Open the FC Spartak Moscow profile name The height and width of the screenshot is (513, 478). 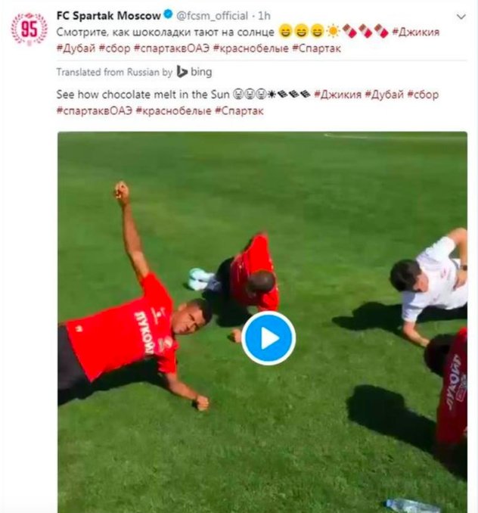(x=109, y=15)
